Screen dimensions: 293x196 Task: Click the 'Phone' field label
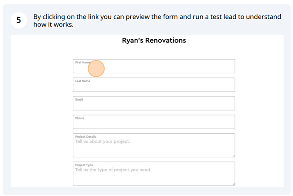pos(80,118)
